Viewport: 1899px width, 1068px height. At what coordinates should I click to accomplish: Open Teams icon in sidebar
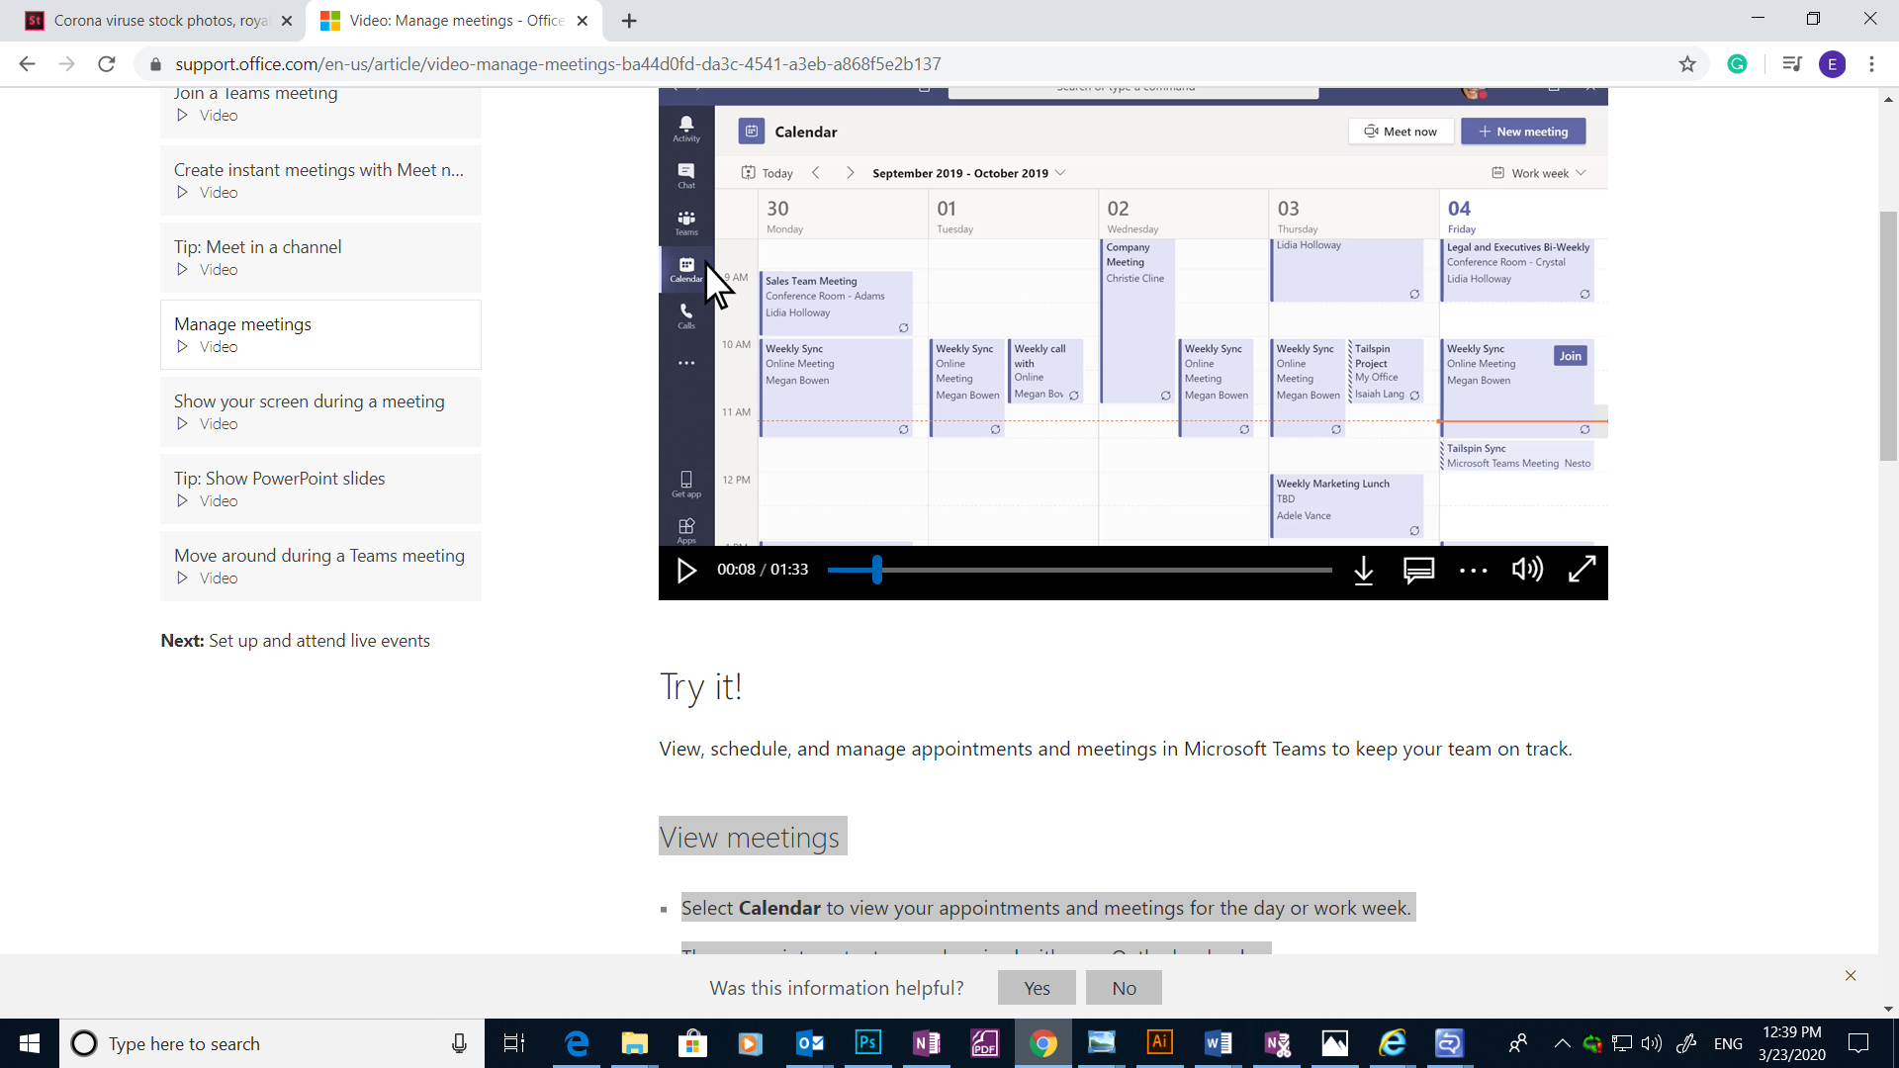(685, 222)
